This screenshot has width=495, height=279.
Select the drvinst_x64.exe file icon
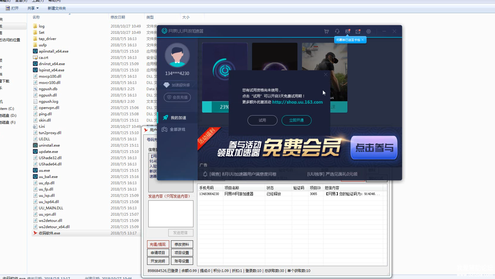click(x=35, y=64)
